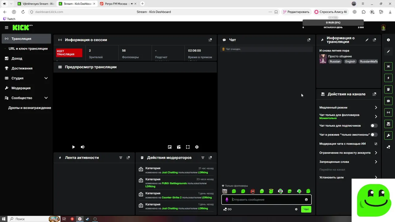Toggle the chat bubble icon in the right sidebar

pos(388,101)
